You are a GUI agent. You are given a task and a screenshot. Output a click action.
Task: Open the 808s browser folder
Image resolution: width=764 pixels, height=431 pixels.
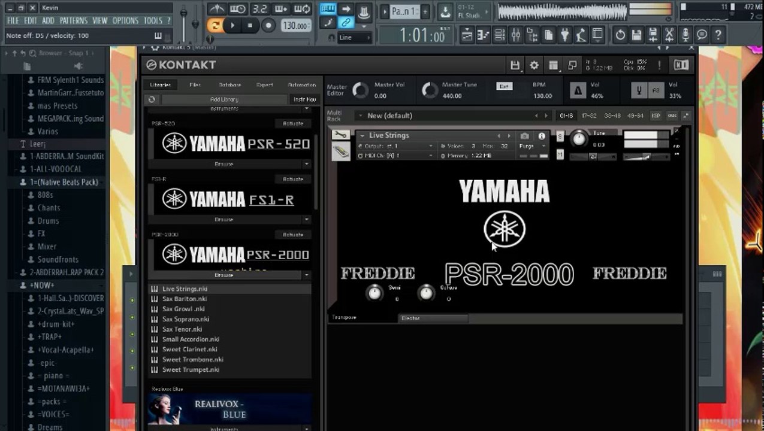(x=46, y=195)
